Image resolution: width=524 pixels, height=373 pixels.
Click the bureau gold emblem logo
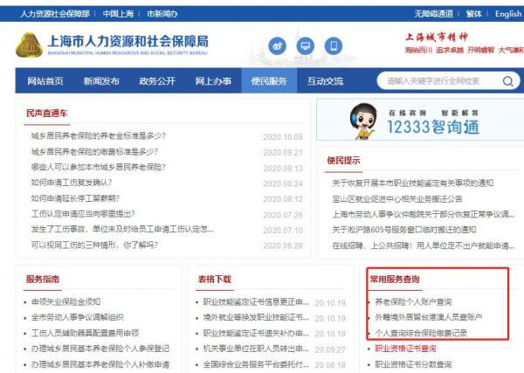tap(29, 45)
